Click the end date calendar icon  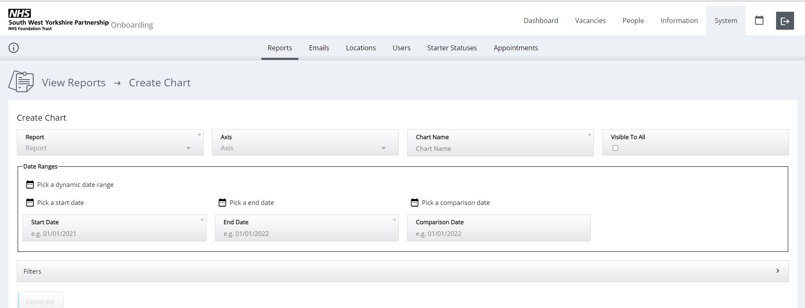(222, 202)
